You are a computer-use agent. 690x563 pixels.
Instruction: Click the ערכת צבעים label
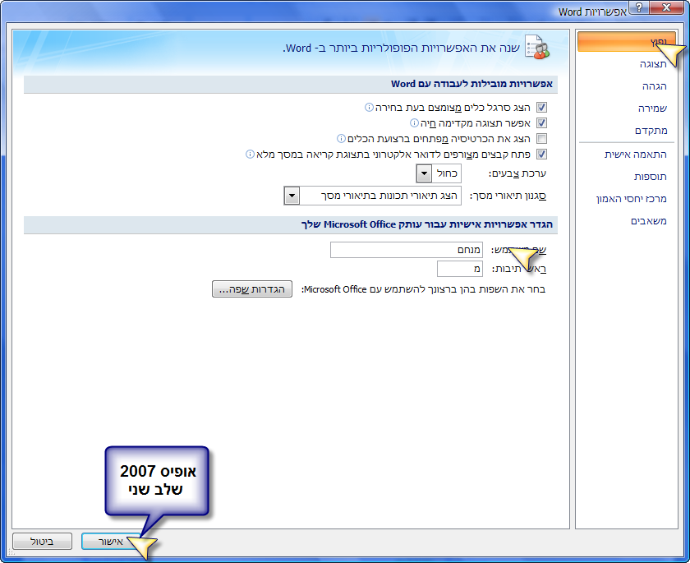click(517, 173)
